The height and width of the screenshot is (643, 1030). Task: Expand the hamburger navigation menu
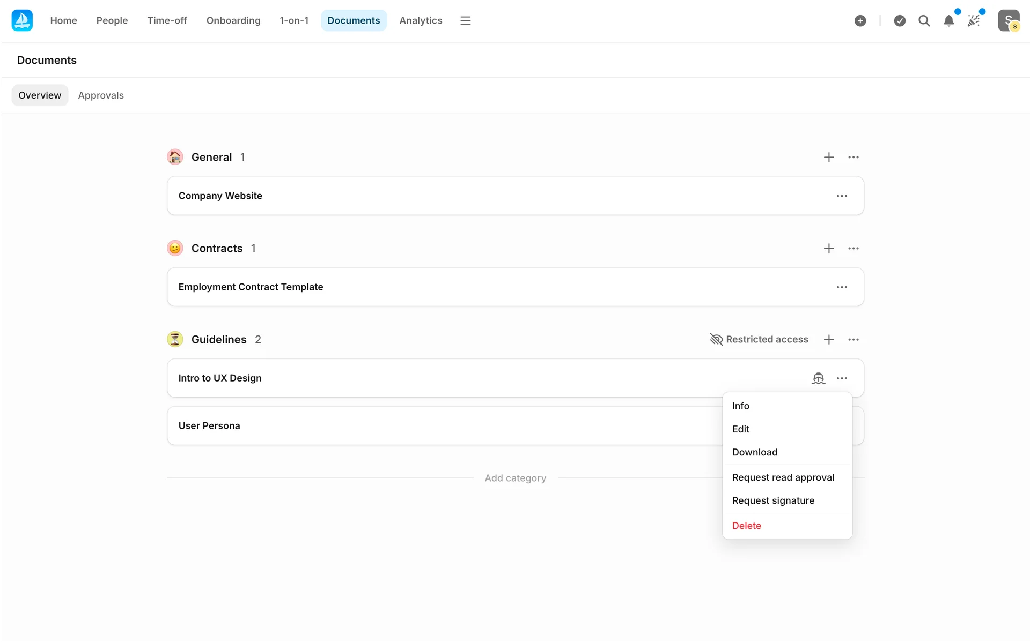click(465, 20)
